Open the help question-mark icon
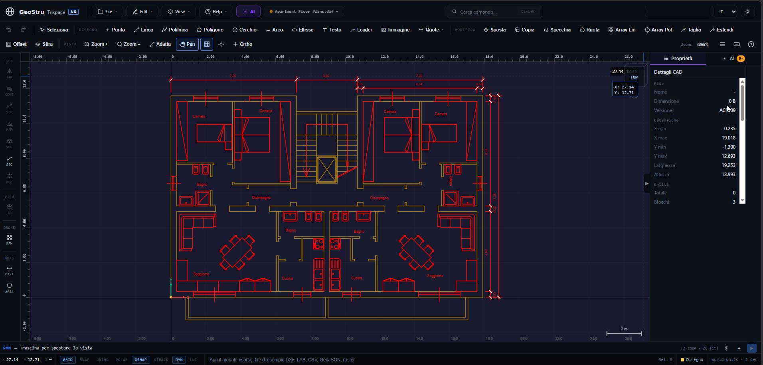This screenshot has height=365, width=763. pyautogui.click(x=751, y=44)
